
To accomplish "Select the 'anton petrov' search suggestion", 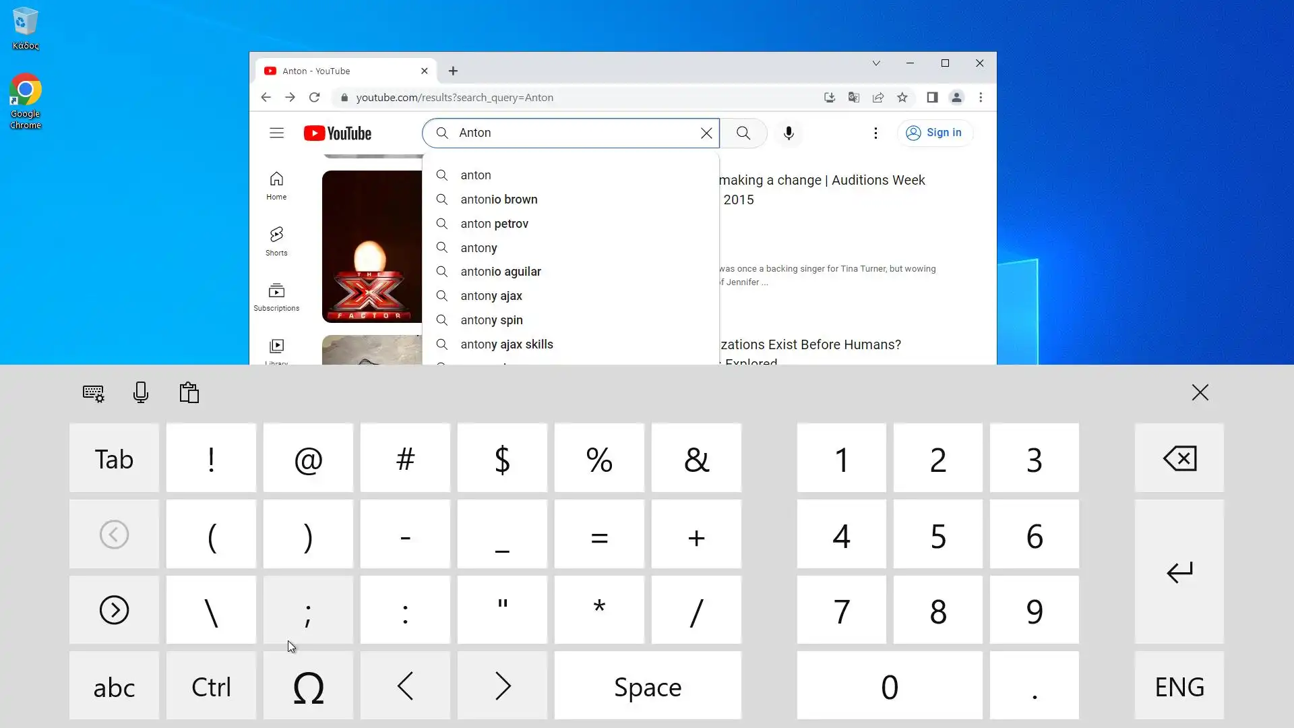I will pyautogui.click(x=494, y=223).
